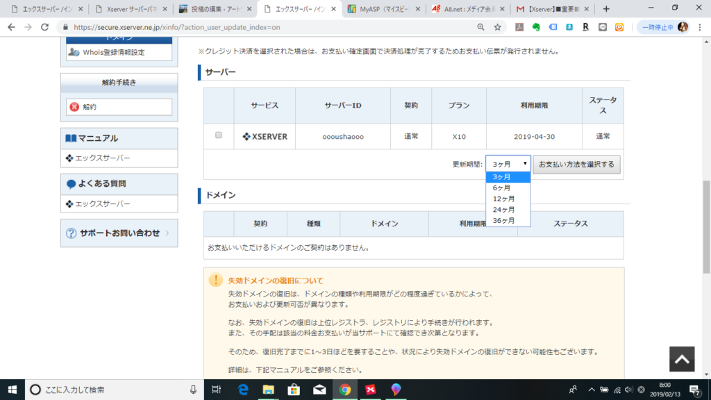
Task: Choose 3ヶ月 in the renewal list
Action: [508, 177]
